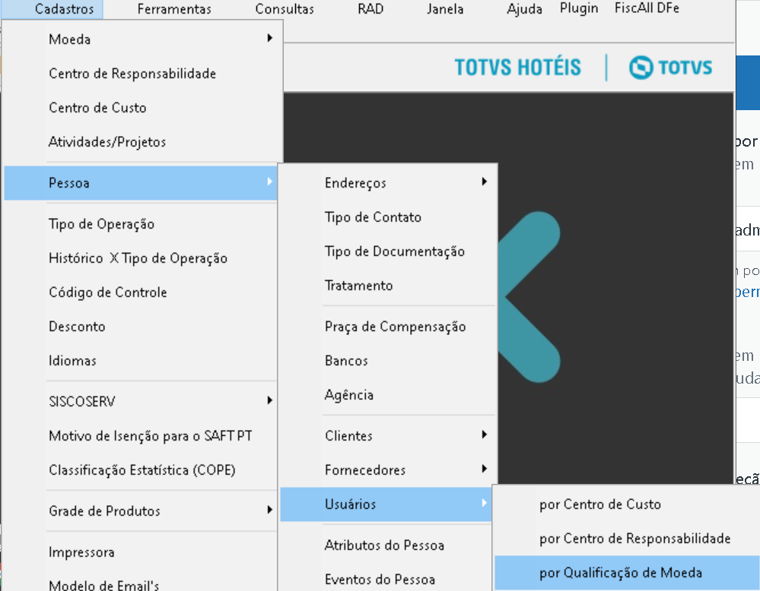Image resolution: width=760 pixels, height=591 pixels.
Task: Click the TOTVS circular logo icon
Action: [641, 68]
